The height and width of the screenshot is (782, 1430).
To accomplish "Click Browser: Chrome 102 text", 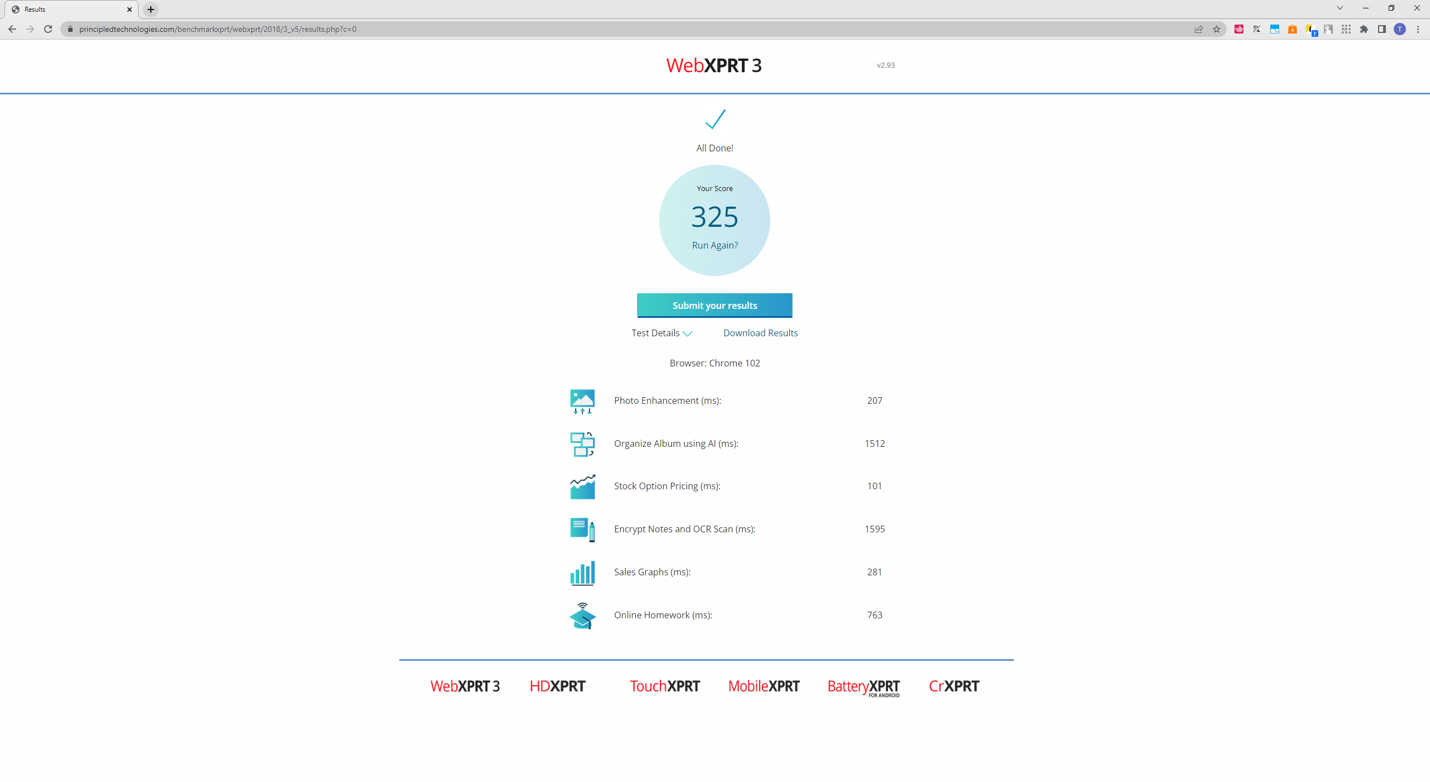I will point(714,363).
